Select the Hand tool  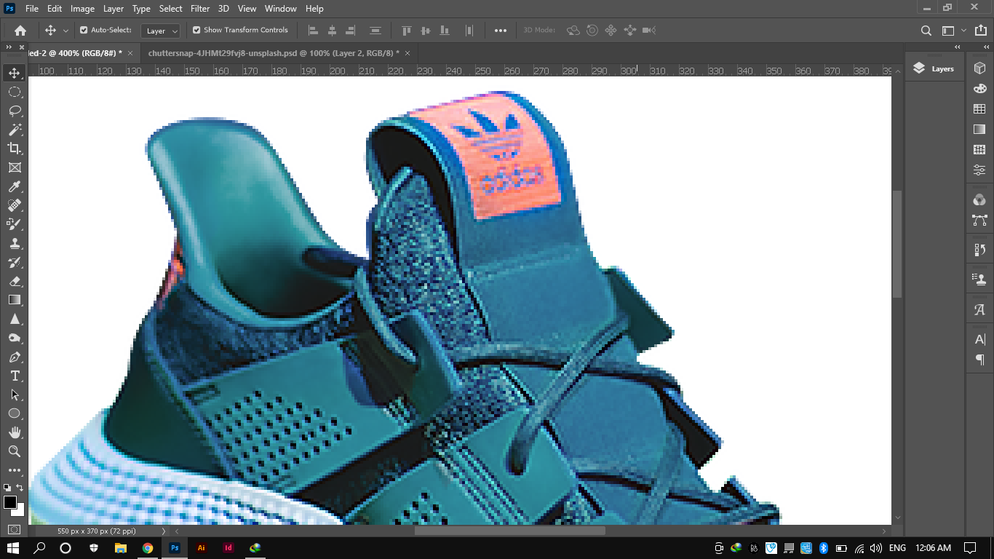(x=15, y=432)
